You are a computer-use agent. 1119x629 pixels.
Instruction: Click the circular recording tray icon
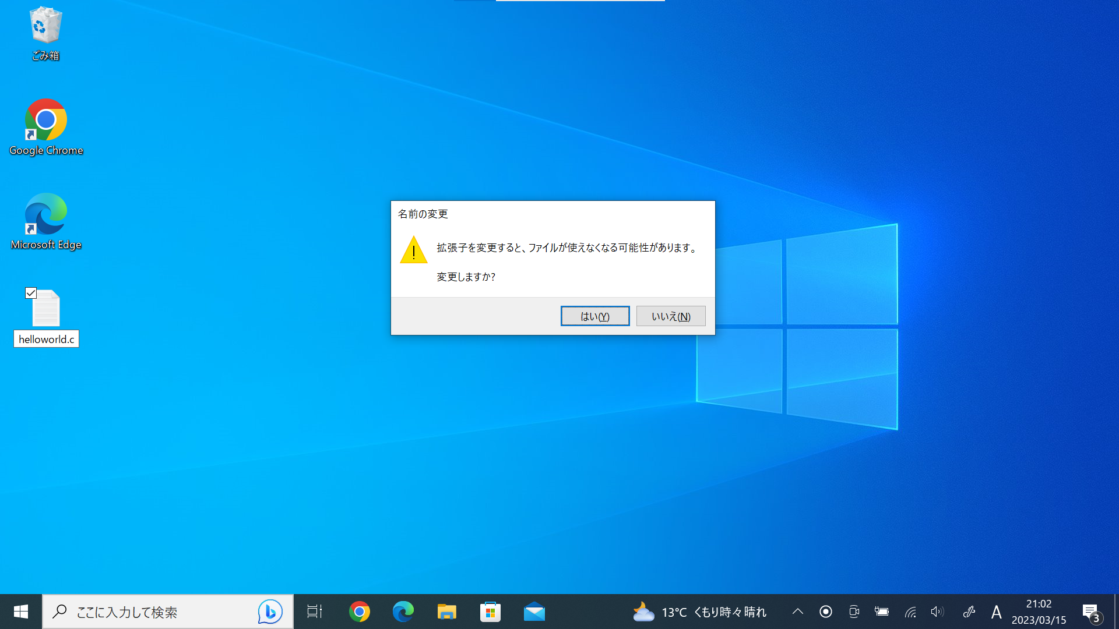(x=826, y=612)
